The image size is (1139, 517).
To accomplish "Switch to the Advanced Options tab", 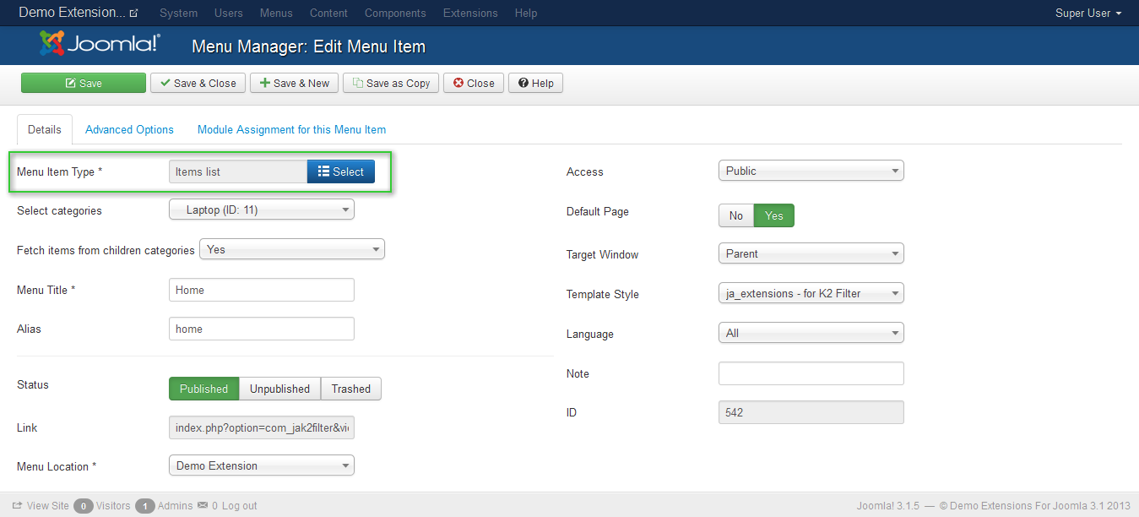I will click(129, 129).
